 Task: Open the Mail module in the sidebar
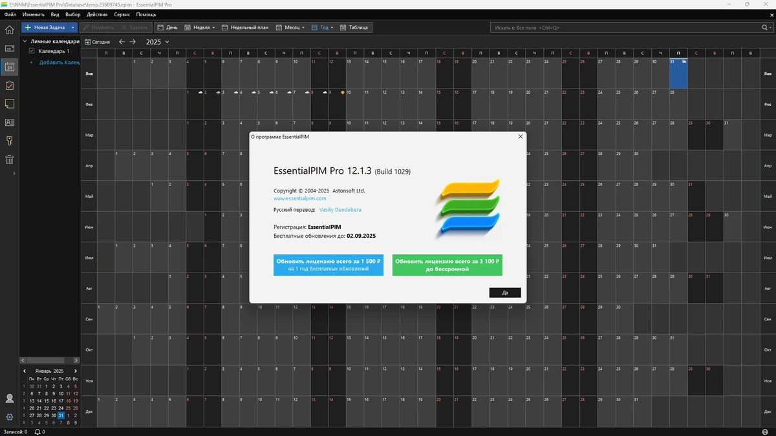(x=9, y=48)
